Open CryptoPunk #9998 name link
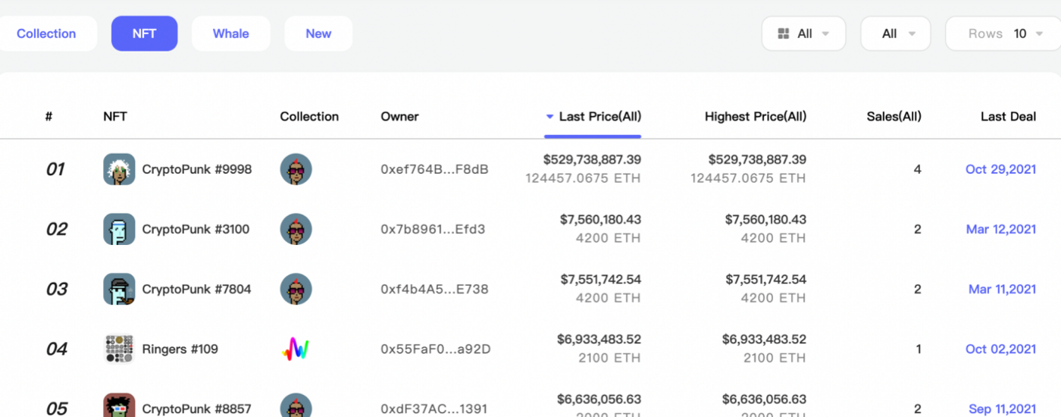Image resolution: width=1061 pixels, height=417 pixels. 197,169
